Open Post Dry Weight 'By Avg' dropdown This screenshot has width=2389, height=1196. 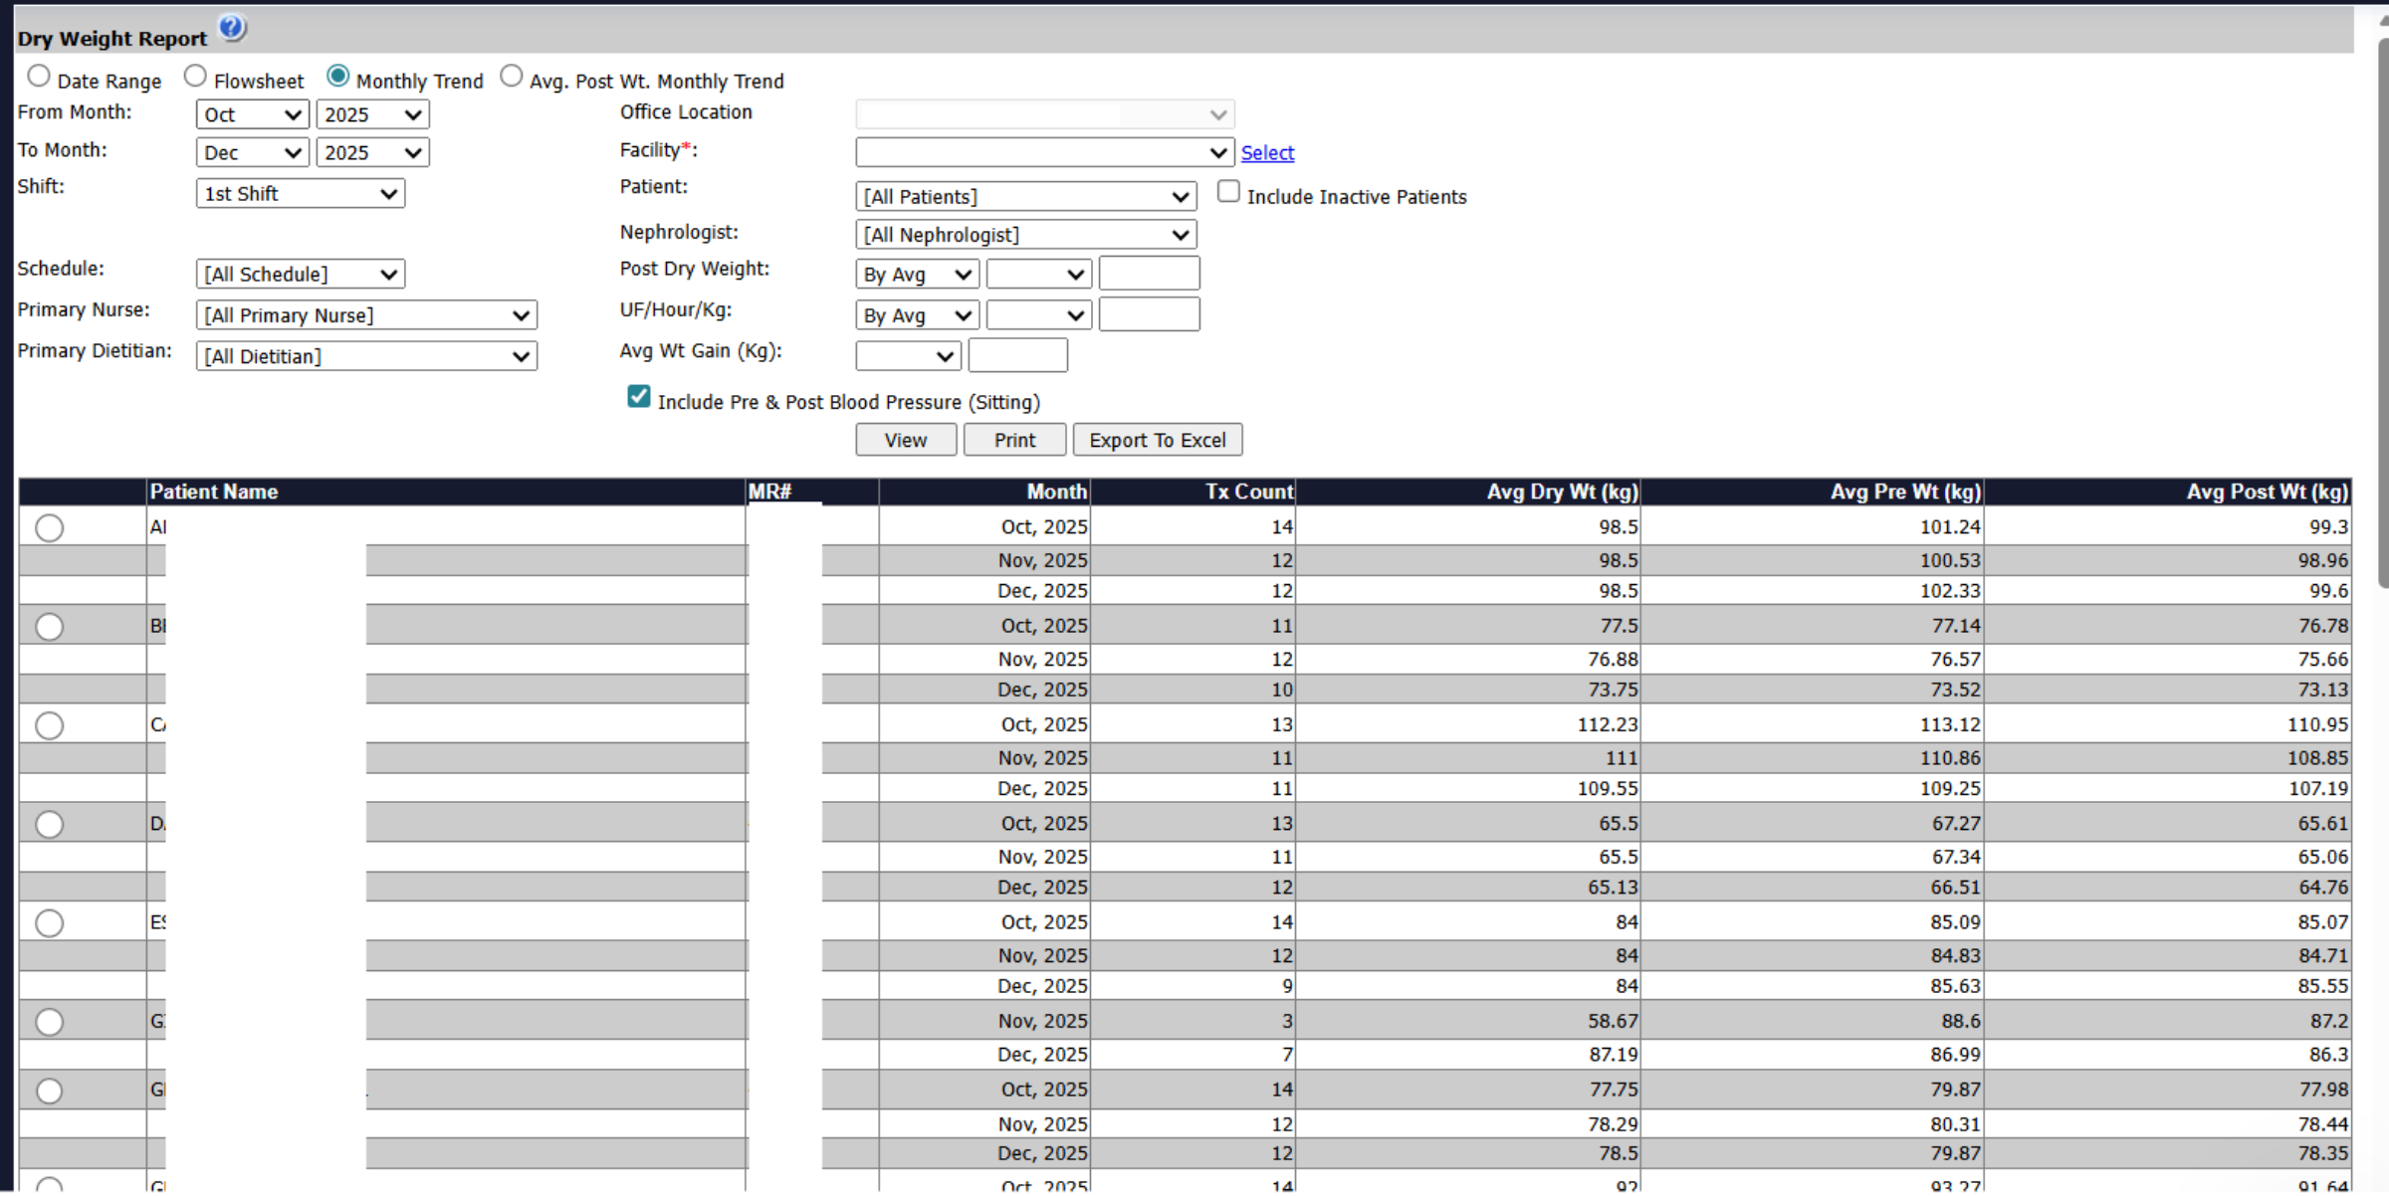tap(918, 274)
